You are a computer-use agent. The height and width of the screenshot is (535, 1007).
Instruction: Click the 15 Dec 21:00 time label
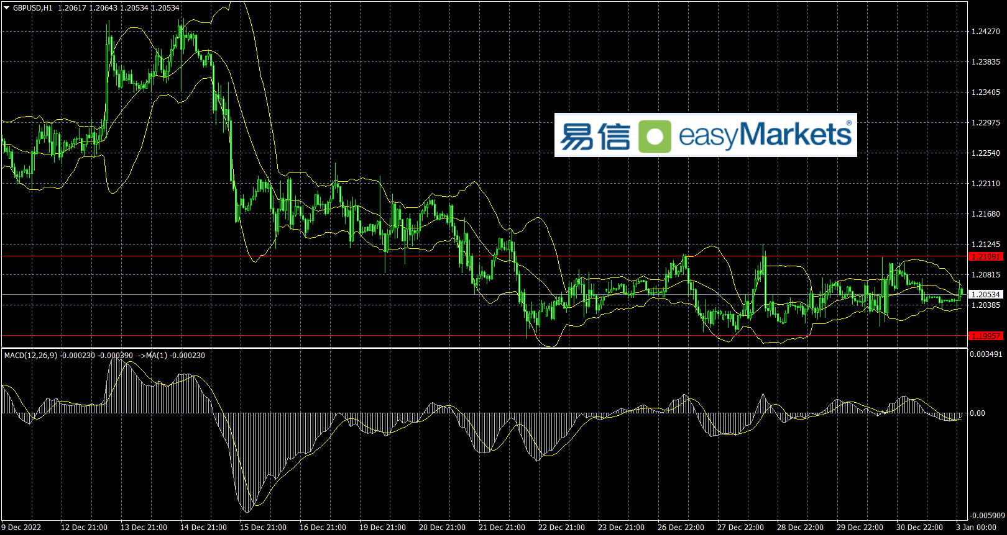click(x=263, y=528)
